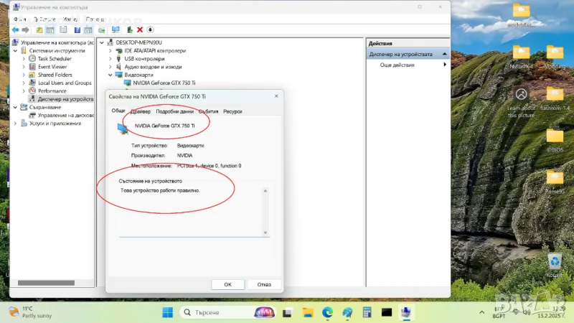
Task: Click the device status box scrollbar
Action: pos(265,212)
